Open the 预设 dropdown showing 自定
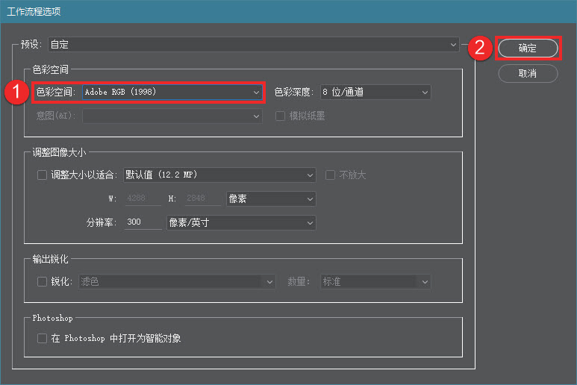This screenshot has width=577, height=385. pyautogui.click(x=254, y=45)
